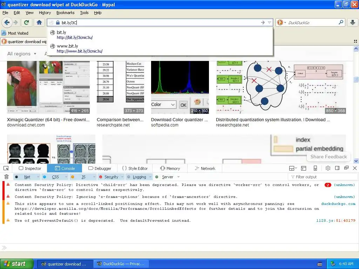Open the Color quantizer histogram thumbnail
This screenshot has width=359, height=269.
[180, 87]
